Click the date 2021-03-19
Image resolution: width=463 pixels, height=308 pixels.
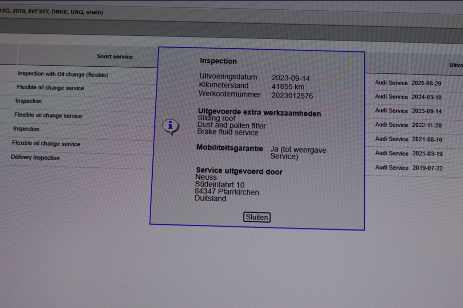pyautogui.click(x=428, y=153)
